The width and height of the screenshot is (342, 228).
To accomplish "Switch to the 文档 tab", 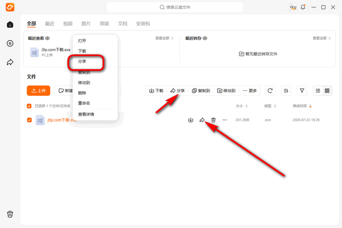I will click(122, 23).
